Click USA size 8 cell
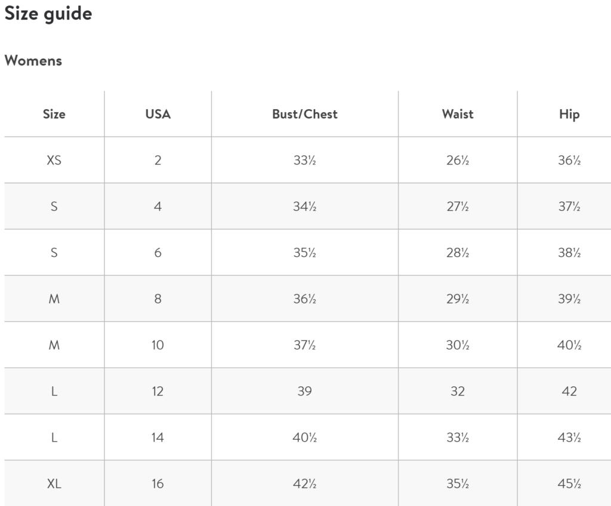 (158, 299)
